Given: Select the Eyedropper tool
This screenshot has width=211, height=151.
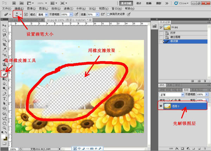Looking at the screenshot, I should pos(4,49).
